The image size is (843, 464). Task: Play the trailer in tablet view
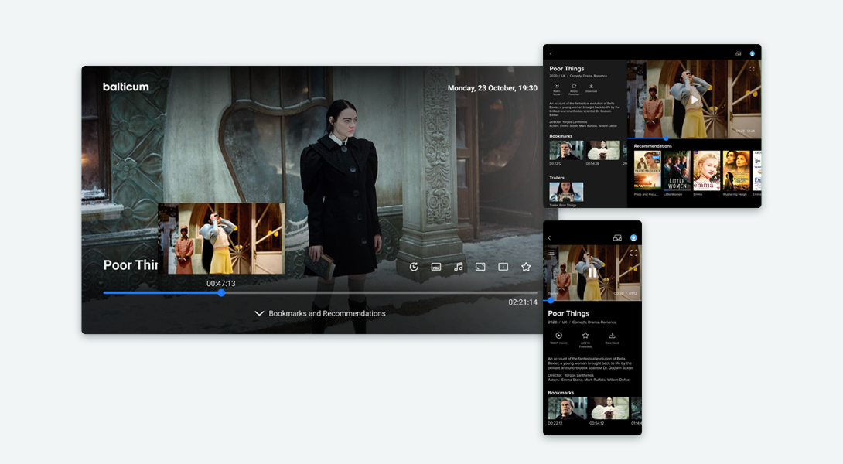(x=694, y=100)
